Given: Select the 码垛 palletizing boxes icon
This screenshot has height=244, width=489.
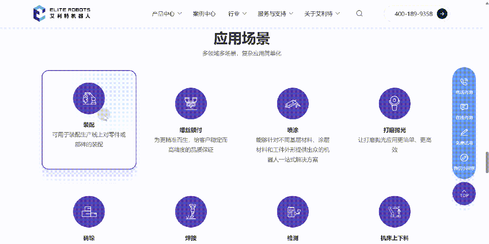Looking at the screenshot, I should pos(89,211).
